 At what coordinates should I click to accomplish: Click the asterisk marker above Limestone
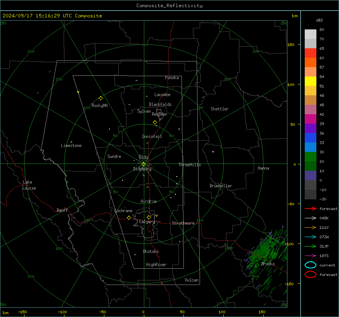[71, 142]
